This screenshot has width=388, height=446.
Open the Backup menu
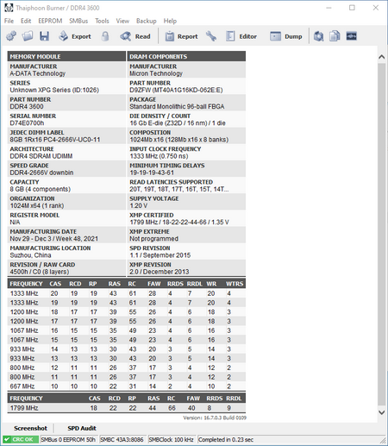147,21
